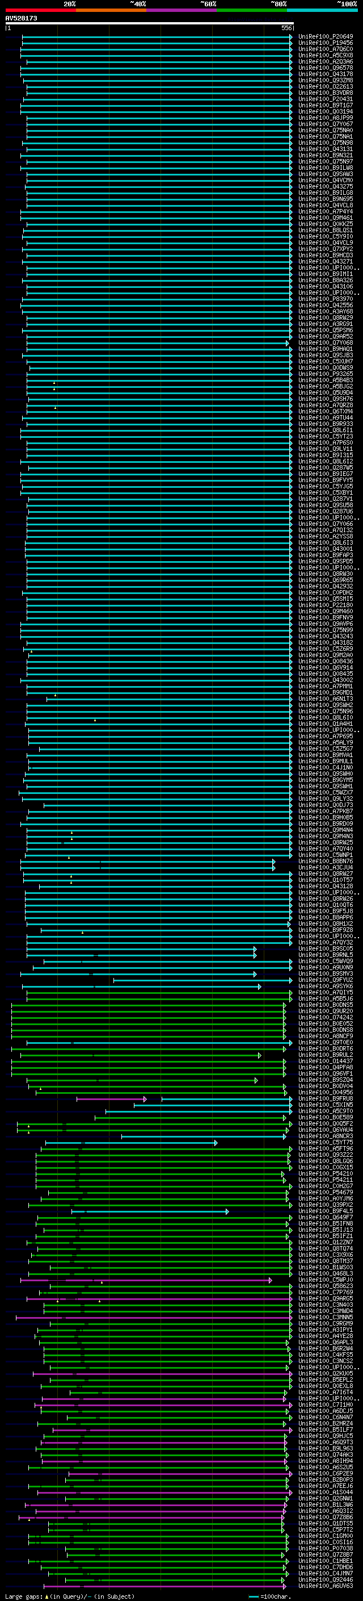Select the UniRef100_B9F5J8 label

click(326, 911)
